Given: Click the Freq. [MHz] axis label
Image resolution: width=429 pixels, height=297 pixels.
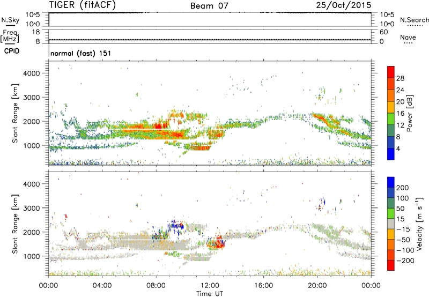Looking at the screenshot, I should [x=10, y=36].
